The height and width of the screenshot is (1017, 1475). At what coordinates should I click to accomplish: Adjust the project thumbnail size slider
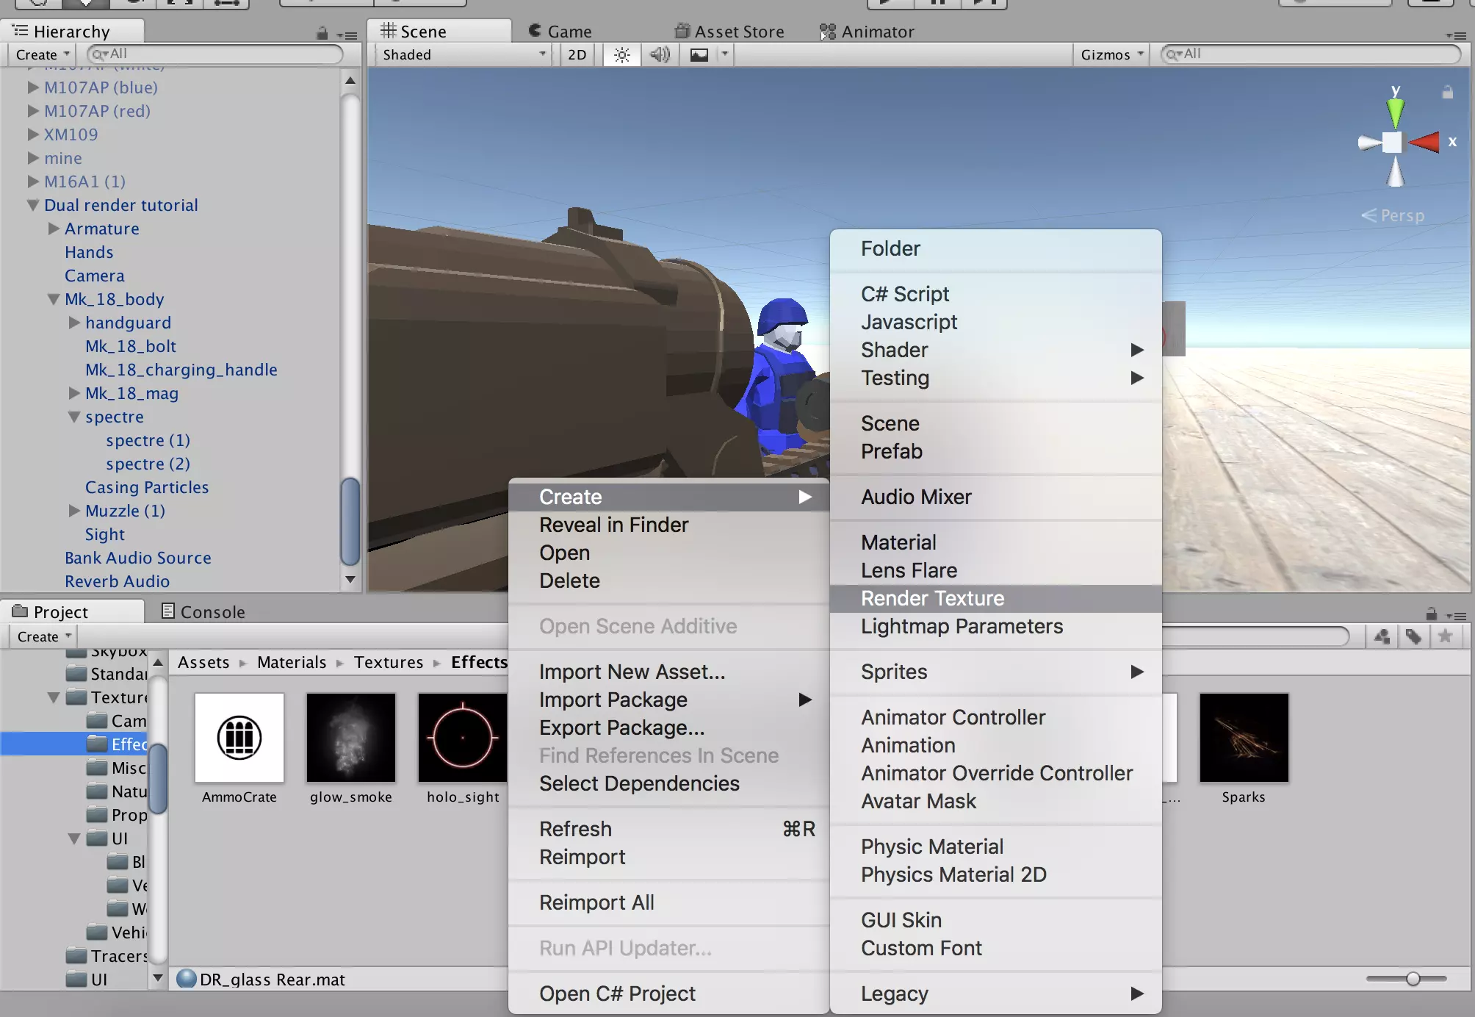pyautogui.click(x=1413, y=979)
